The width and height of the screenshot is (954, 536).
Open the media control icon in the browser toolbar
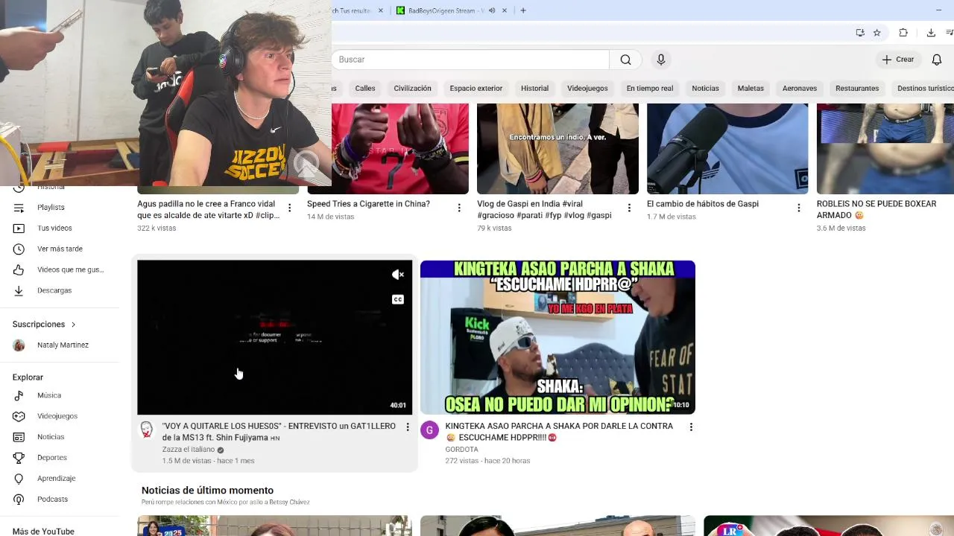(950, 33)
